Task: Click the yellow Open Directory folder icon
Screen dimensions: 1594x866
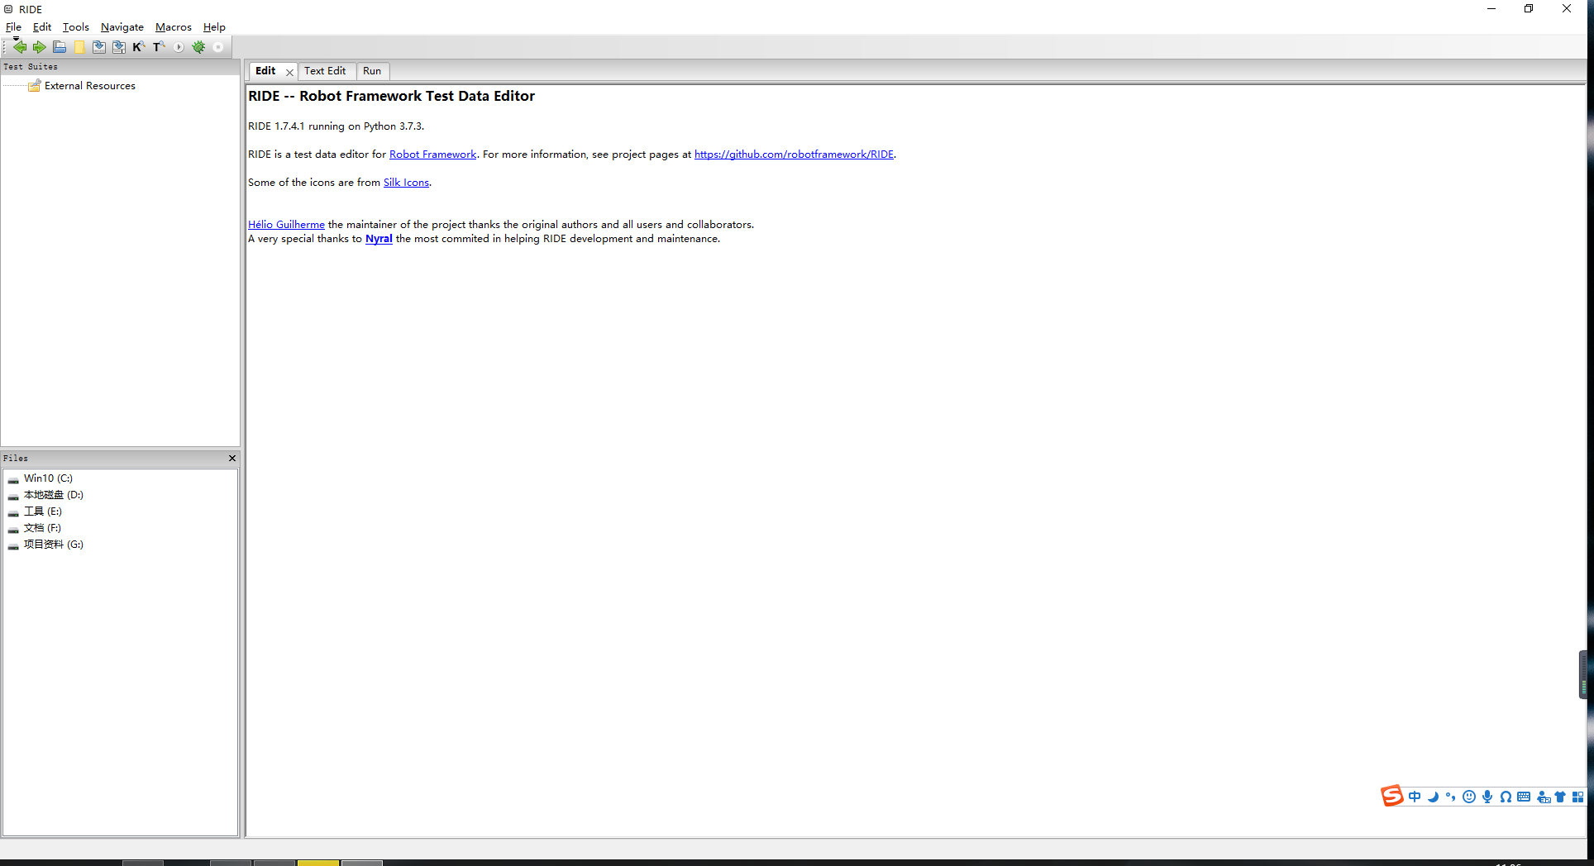Action: click(79, 47)
